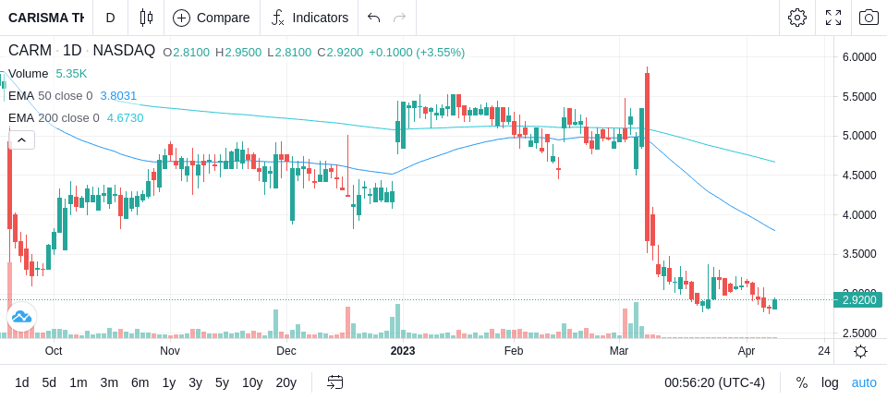Select the 1y time range

pyautogui.click(x=168, y=382)
